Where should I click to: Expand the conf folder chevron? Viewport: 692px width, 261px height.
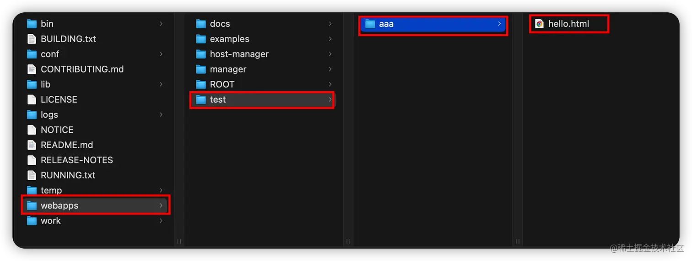pyautogui.click(x=161, y=54)
